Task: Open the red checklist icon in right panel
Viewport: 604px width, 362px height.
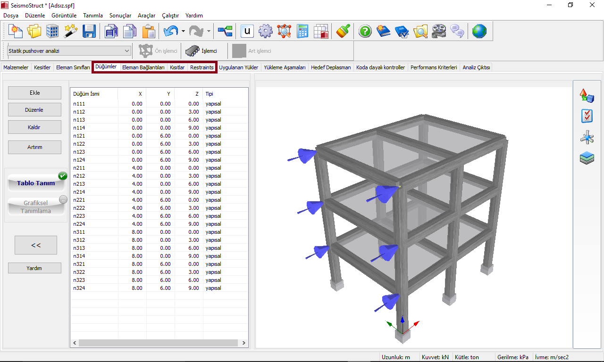Action: pyautogui.click(x=587, y=116)
